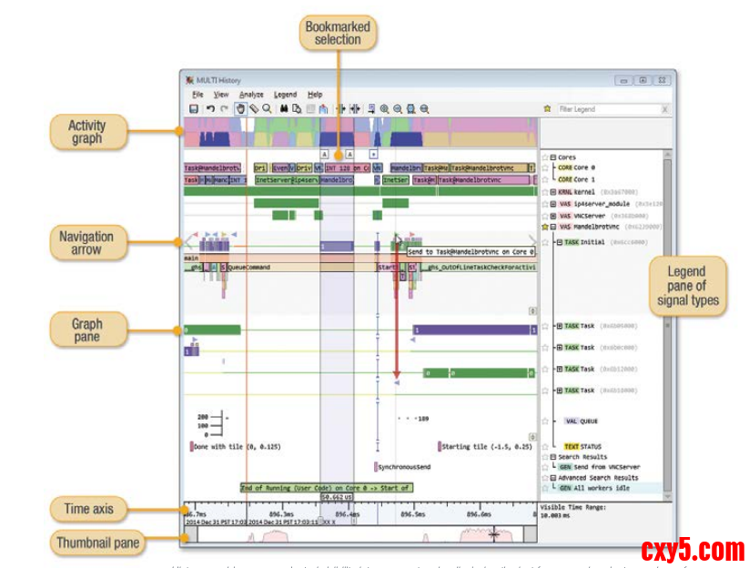The height and width of the screenshot is (568, 749).
Task: Toggle the star next to VAL QUEUE
Action: point(545,421)
